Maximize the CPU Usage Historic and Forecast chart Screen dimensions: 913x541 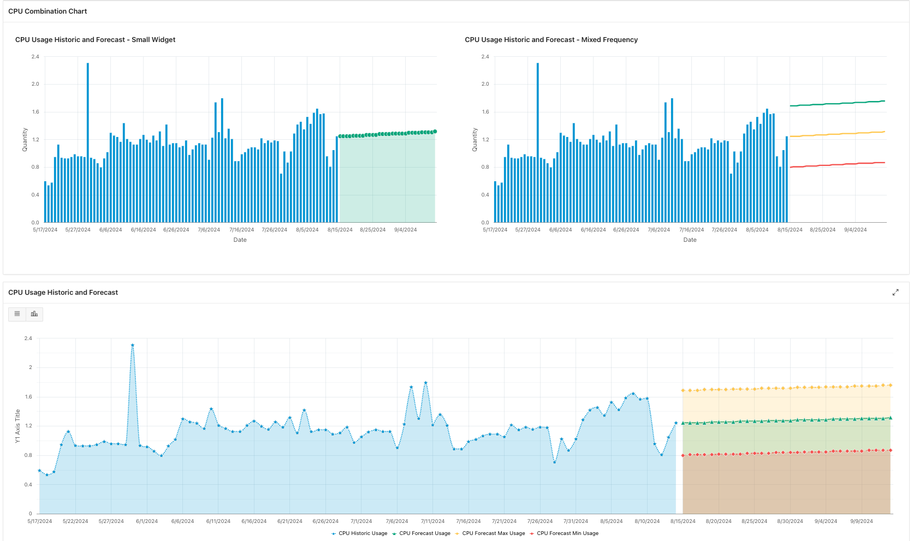(x=896, y=293)
